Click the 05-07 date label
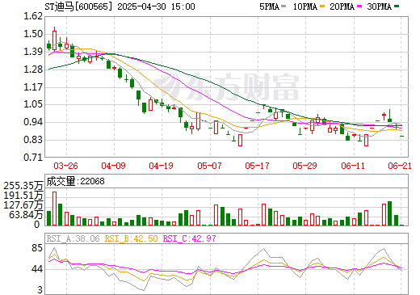Viewport: 420px width, 295px height. tap(209, 166)
